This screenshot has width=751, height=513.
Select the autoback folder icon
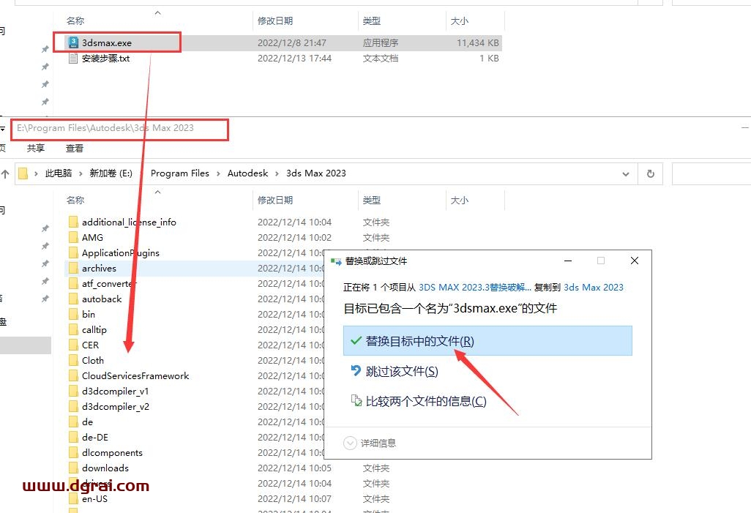tap(74, 299)
